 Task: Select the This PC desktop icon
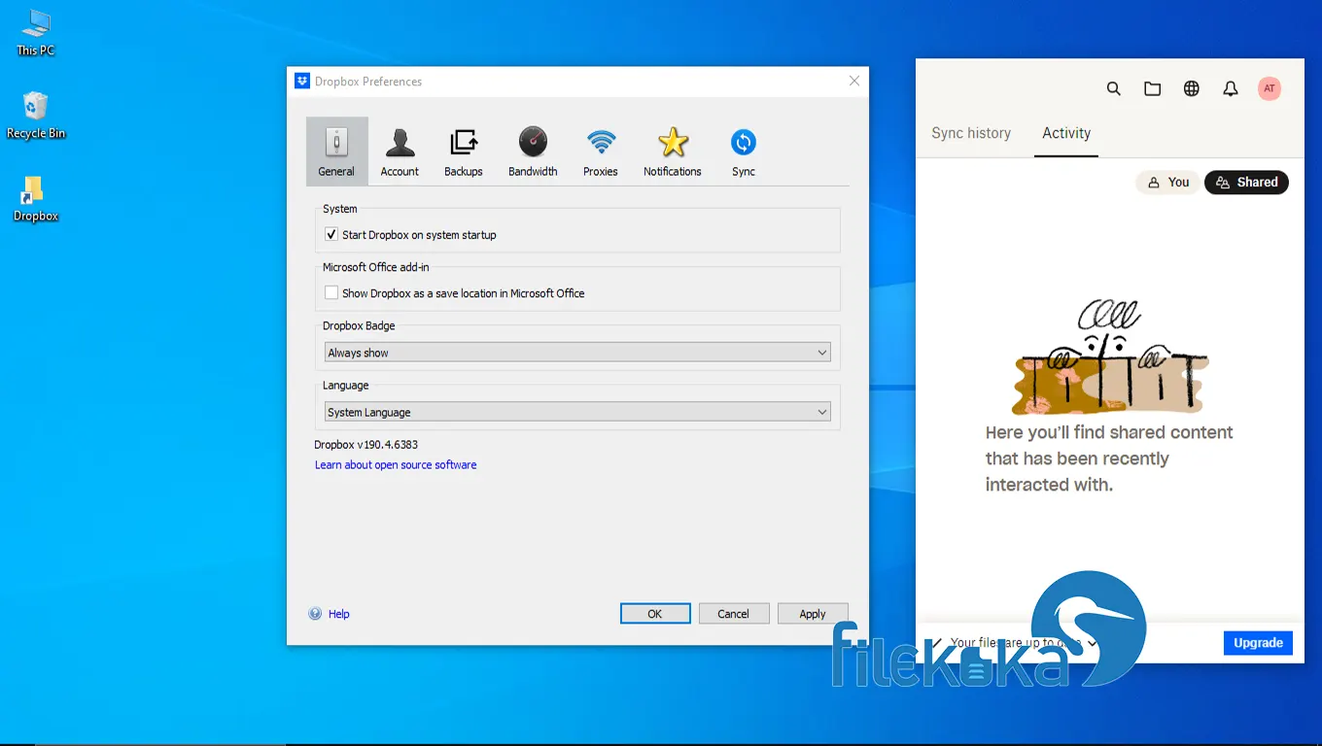36,32
